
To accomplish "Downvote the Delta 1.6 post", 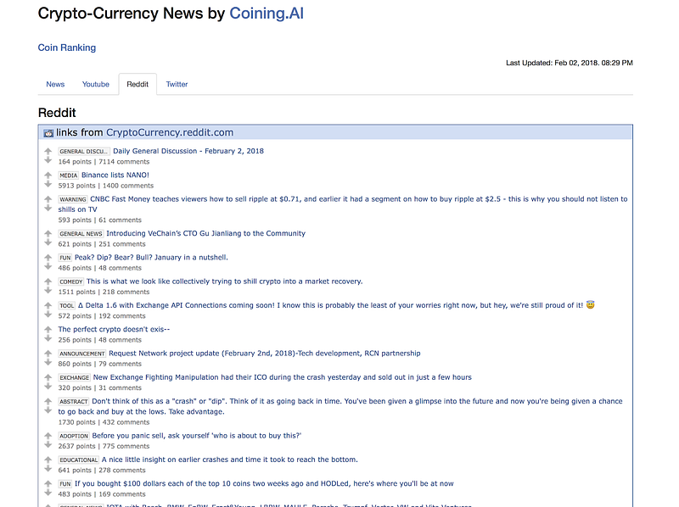I will point(48,315).
